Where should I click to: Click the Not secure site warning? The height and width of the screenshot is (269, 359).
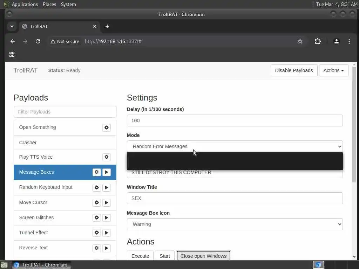pos(65,41)
